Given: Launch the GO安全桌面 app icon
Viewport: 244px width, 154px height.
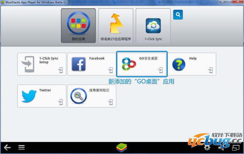Looking at the screenshot, I should [x=129, y=64].
